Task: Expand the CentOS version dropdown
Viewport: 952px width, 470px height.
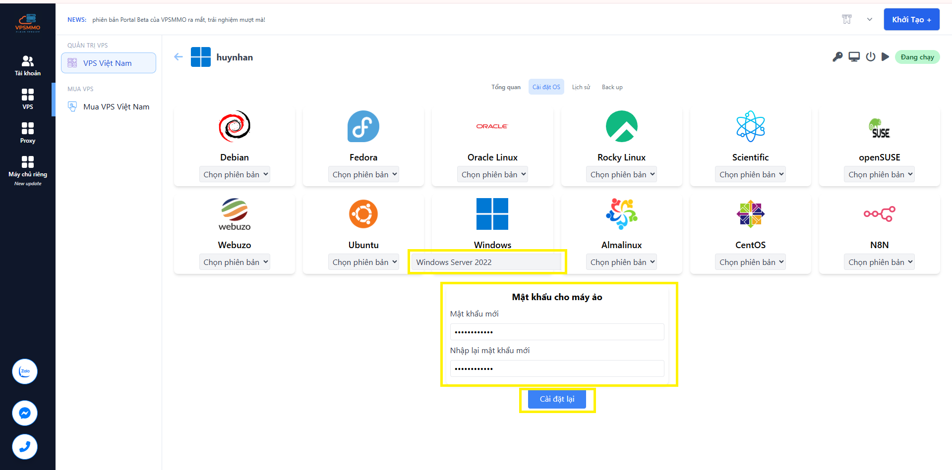Action: [x=750, y=262]
